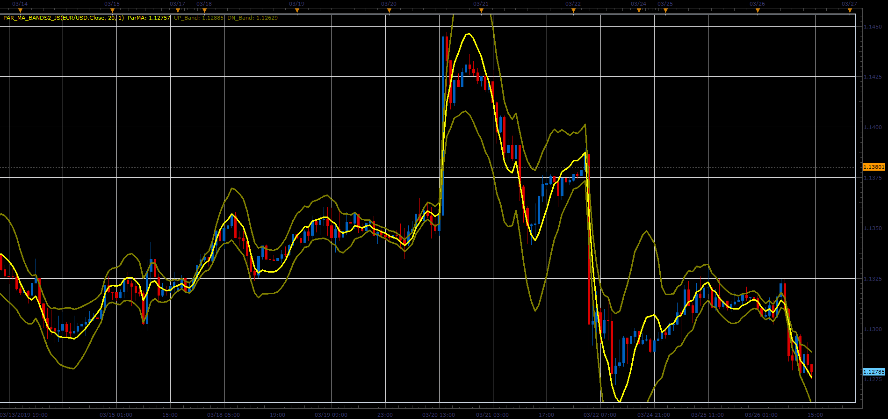Click the 03/26 day marker triangle
Viewport: 888px width, 419px height.
click(x=758, y=11)
